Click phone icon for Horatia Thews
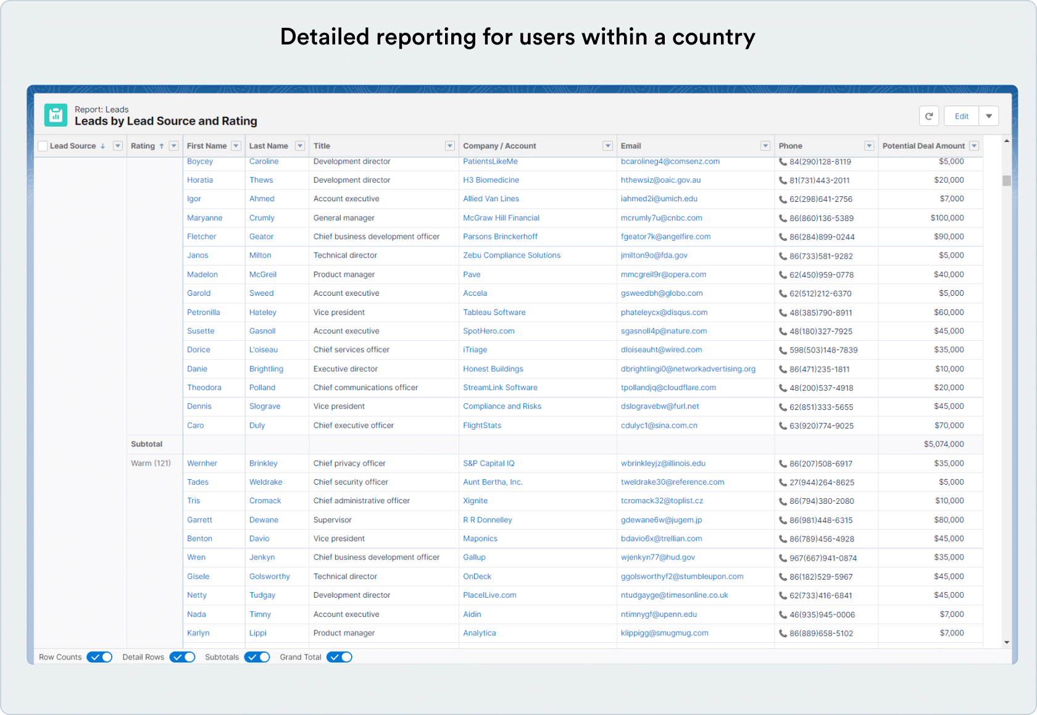This screenshot has height=715, width=1037. 783,181
